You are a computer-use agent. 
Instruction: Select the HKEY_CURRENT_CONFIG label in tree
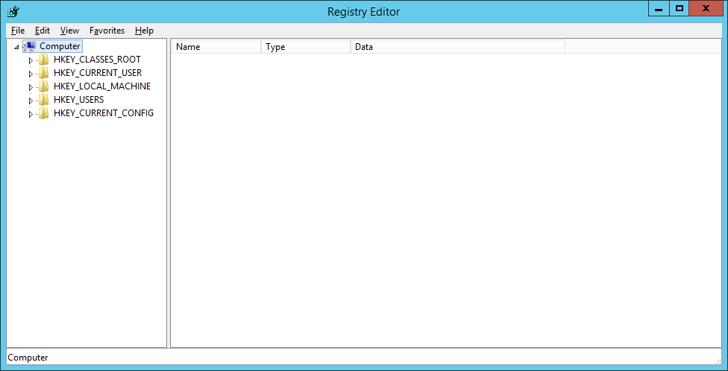[x=104, y=113]
